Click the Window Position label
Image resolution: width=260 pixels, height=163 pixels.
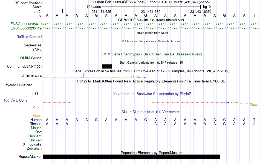click(x=28, y=2)
